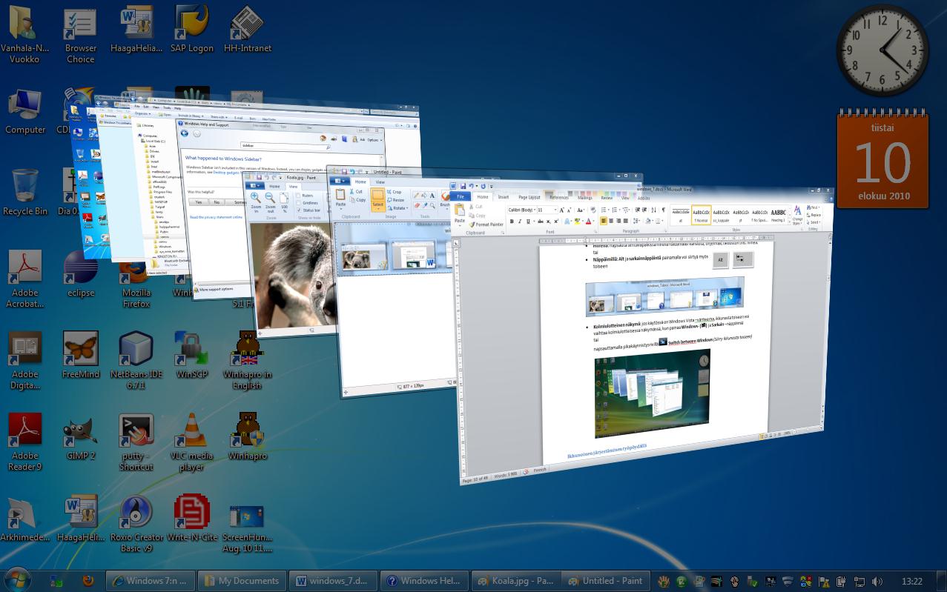Click Replace in Word's Editing group
The image size is (947, 592).
click(x=815, y=215)
